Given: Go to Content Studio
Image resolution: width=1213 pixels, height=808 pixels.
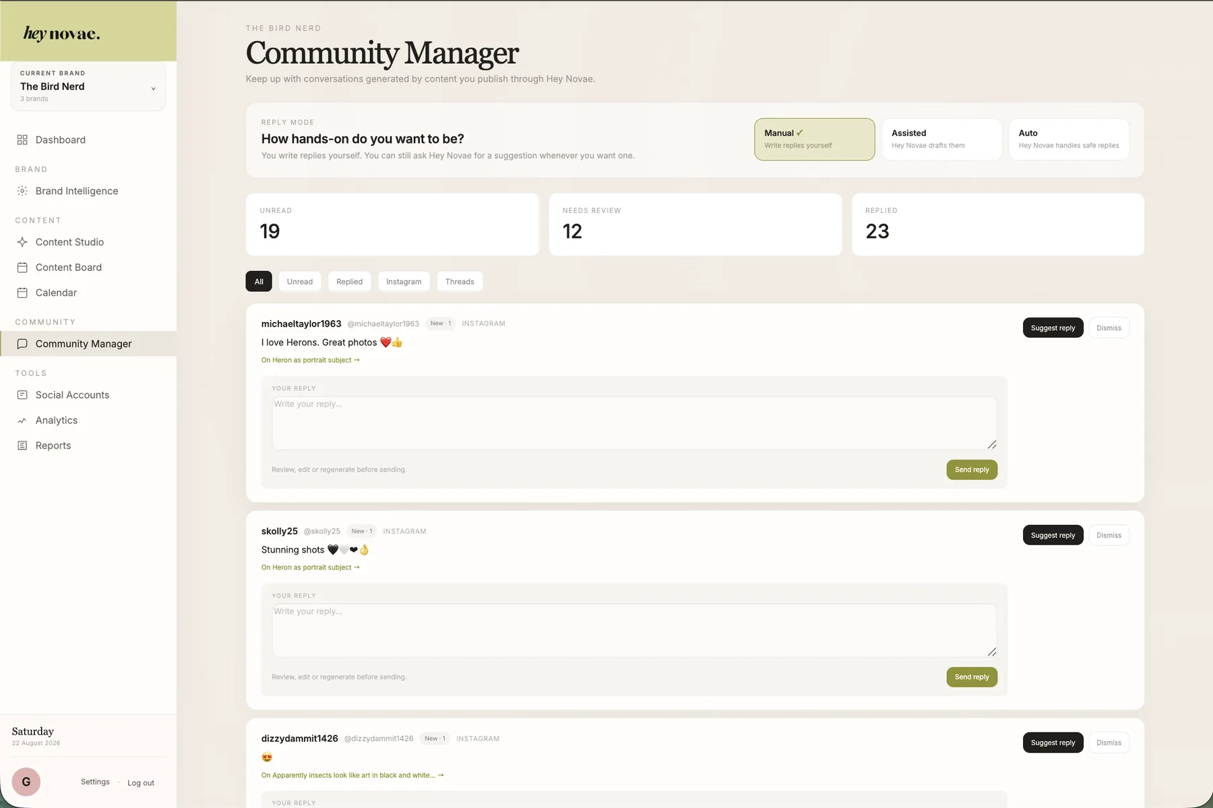Looking at the screenshot, I should [x=88, y=242].
